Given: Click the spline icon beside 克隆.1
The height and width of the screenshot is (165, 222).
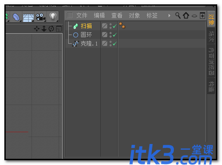Looking at the screenshot, I should 76,44.
